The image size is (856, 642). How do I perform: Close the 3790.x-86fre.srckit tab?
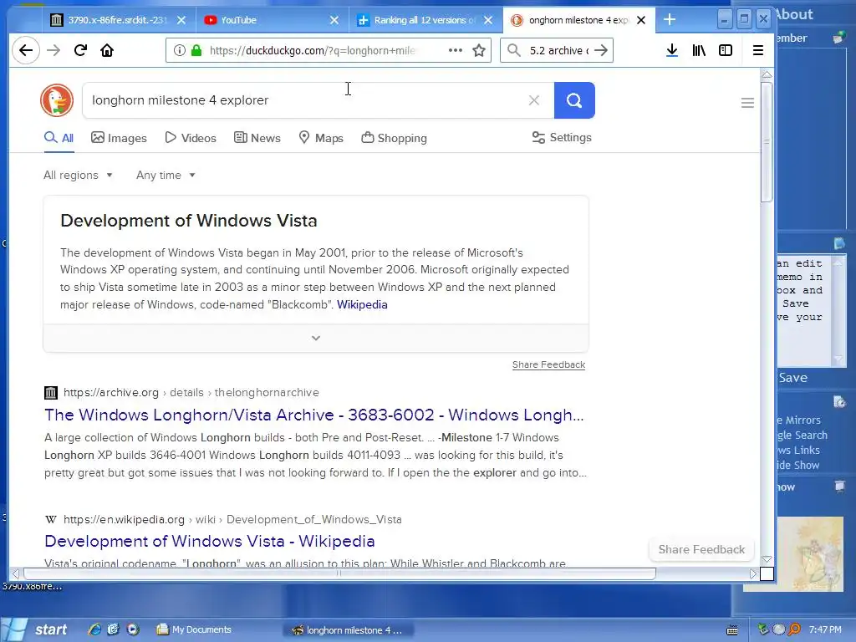(181, 20)
